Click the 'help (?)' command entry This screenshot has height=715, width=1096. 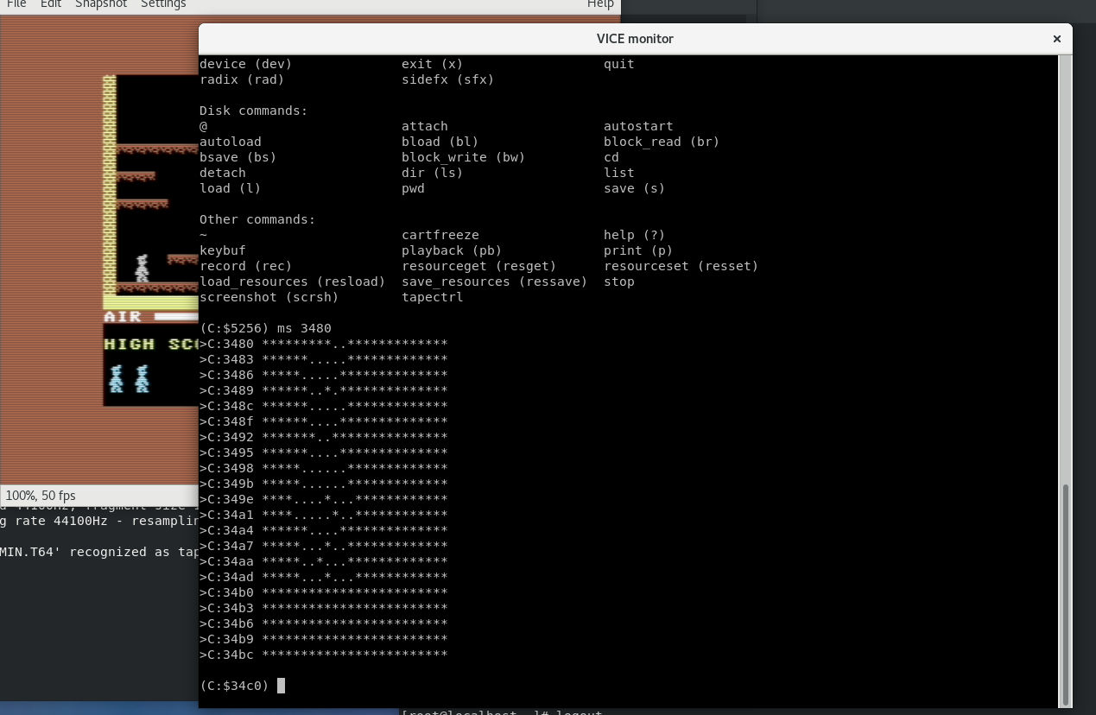point(634,235)
